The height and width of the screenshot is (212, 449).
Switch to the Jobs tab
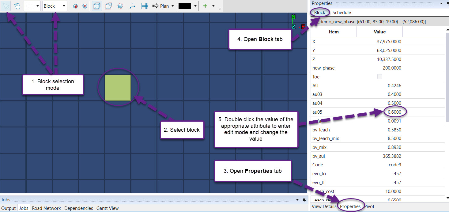coord(24,208)
